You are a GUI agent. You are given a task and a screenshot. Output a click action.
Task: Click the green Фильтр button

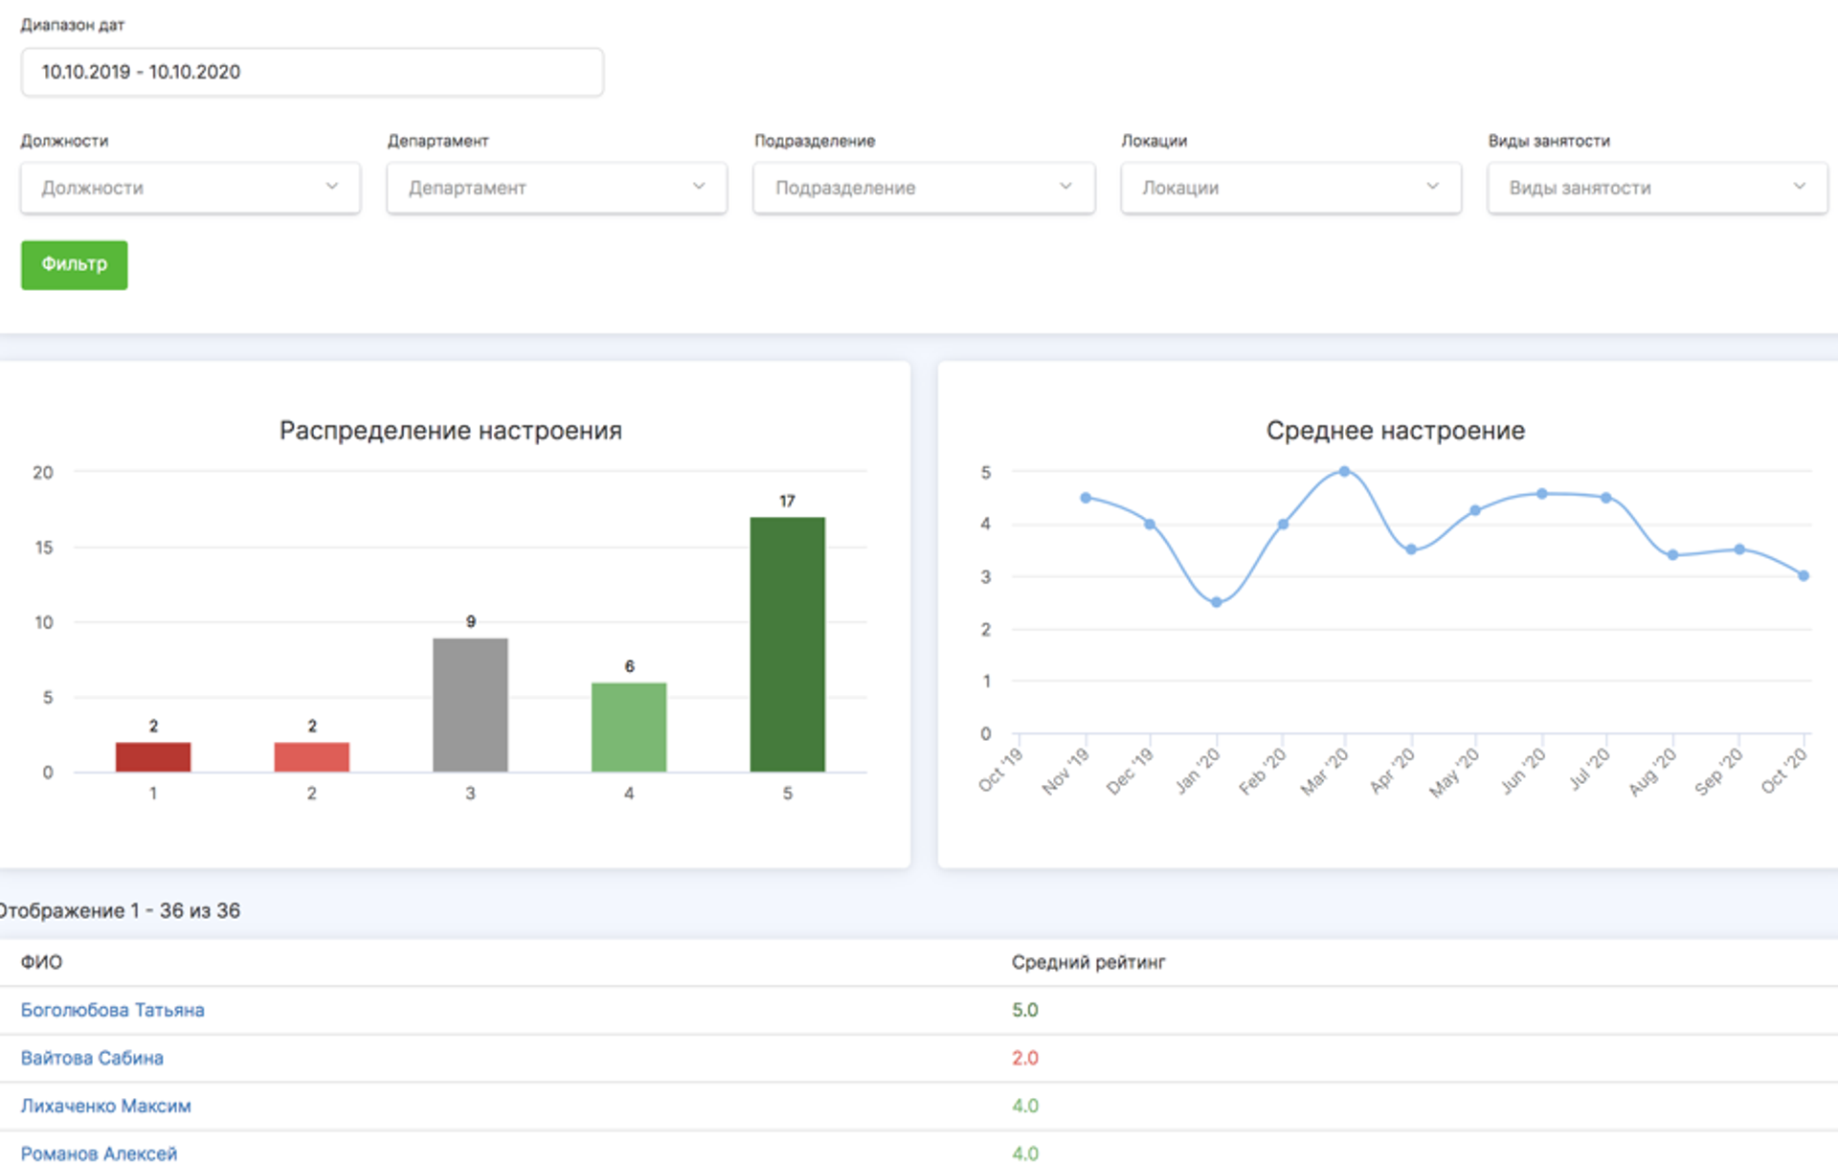point(75,264)
